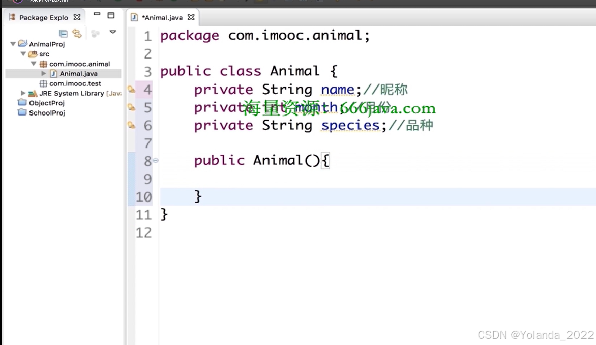Click line number 1 in the gutter

click(147, 36)
